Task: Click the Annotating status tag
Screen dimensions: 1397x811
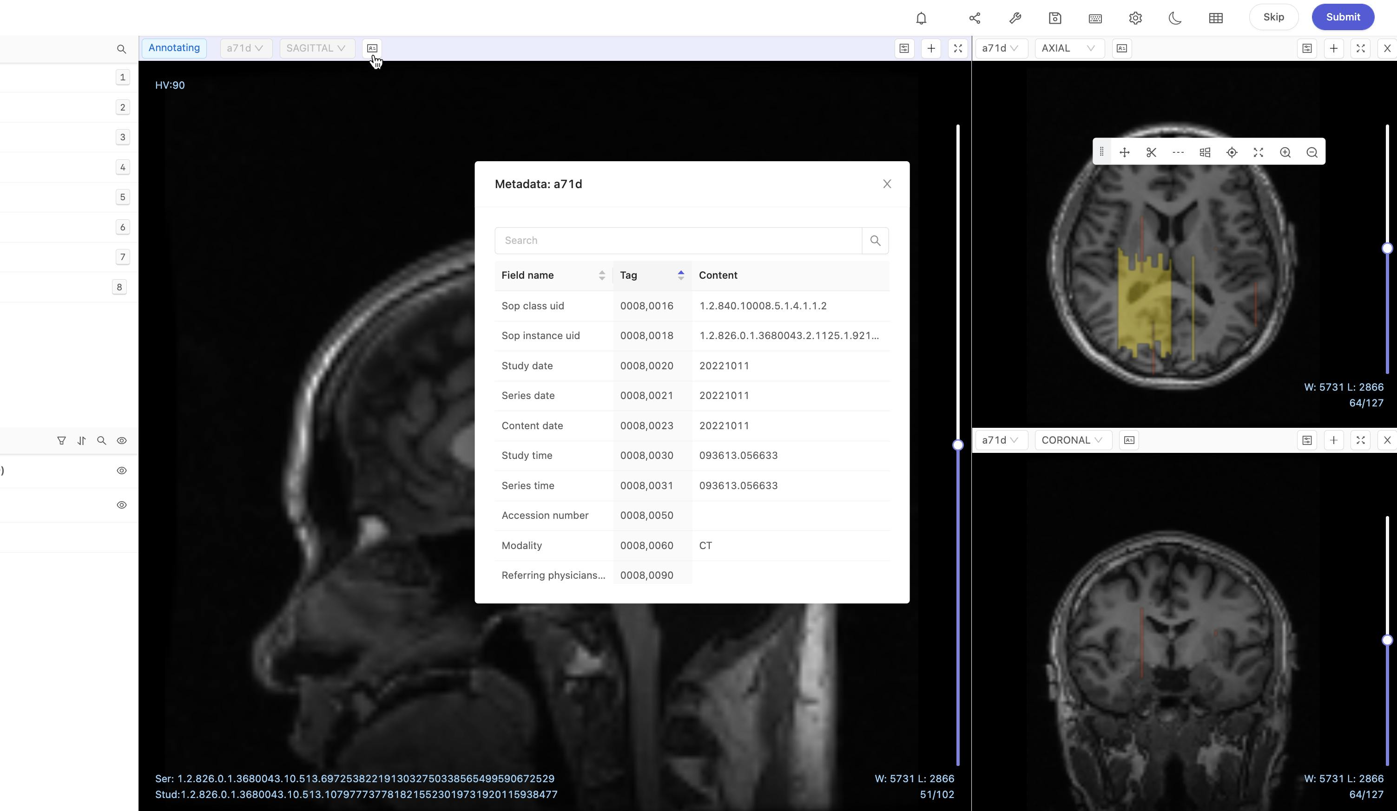Action: (174, 48)
